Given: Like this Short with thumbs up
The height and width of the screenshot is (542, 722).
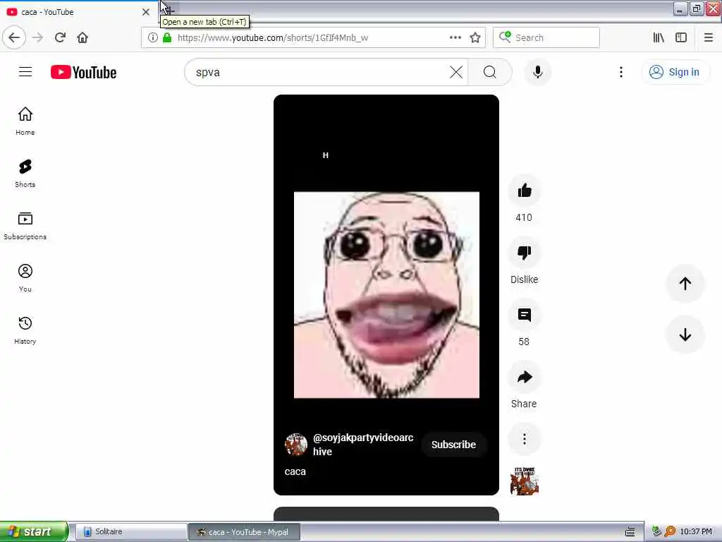Looking at the screenshot, I should 524,191.
